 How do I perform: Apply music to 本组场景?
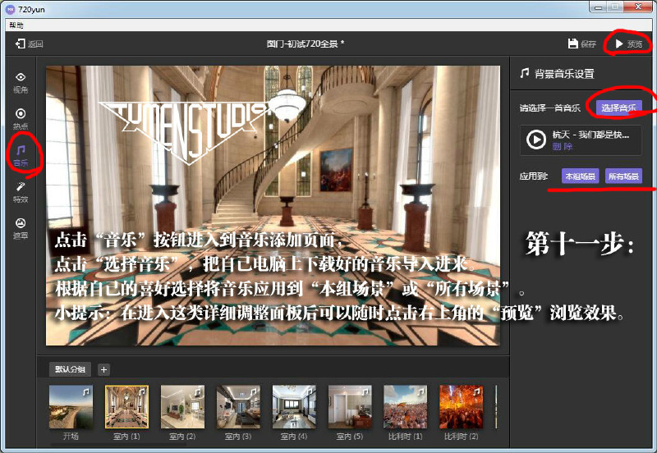coord(581,176)
